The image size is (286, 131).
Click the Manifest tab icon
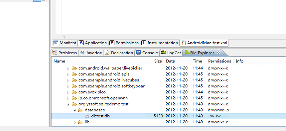[56, 43]
